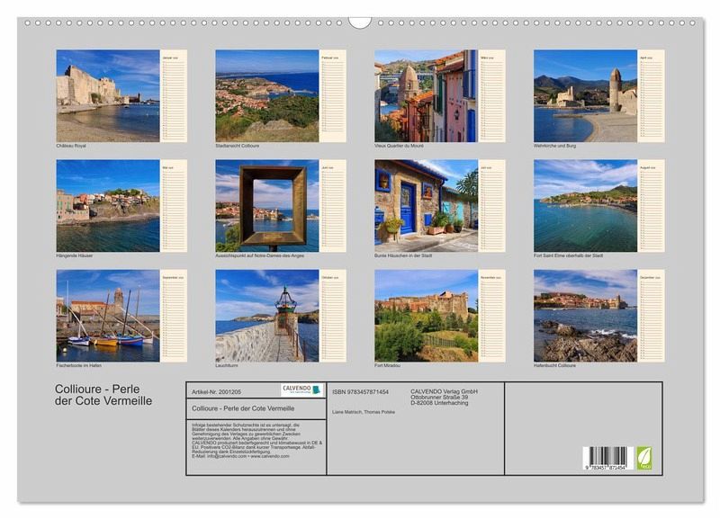The height and width of the screenshot is (519, 720).
Task: Select the Oktober calendar column
Action: (x=333, y=315)
